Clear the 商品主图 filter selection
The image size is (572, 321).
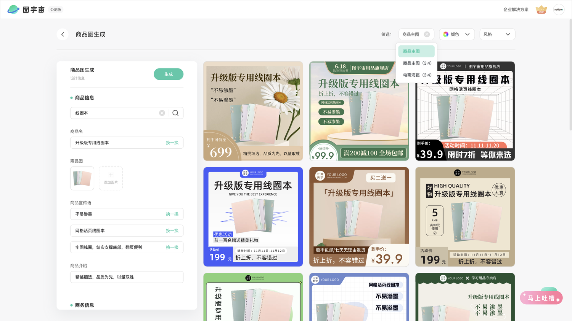tap(427, 34)
